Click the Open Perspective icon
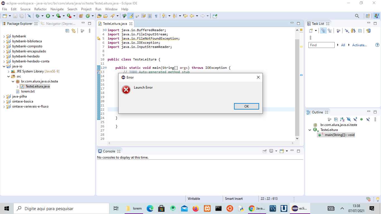 pos(368,16)
